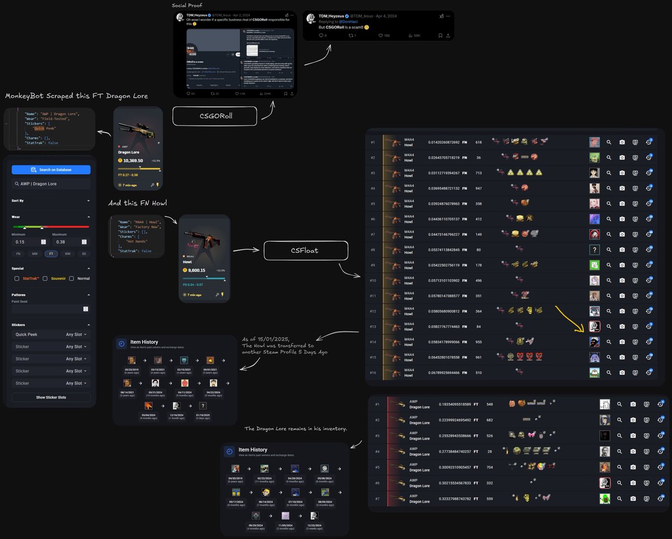This screenshot has height=539, width=672.
Task: Click the magnifier icon in Howl row #16
Action: tap(609, 372)
